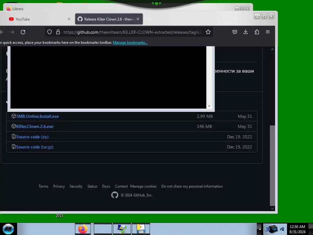
Task: Open the taskbar floppy disk app
Action: point(141,229)
